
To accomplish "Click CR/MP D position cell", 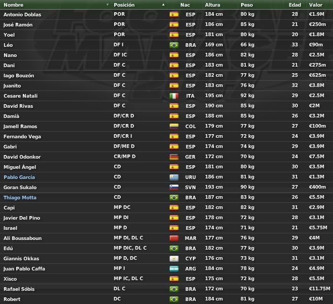I will point(124,157).
